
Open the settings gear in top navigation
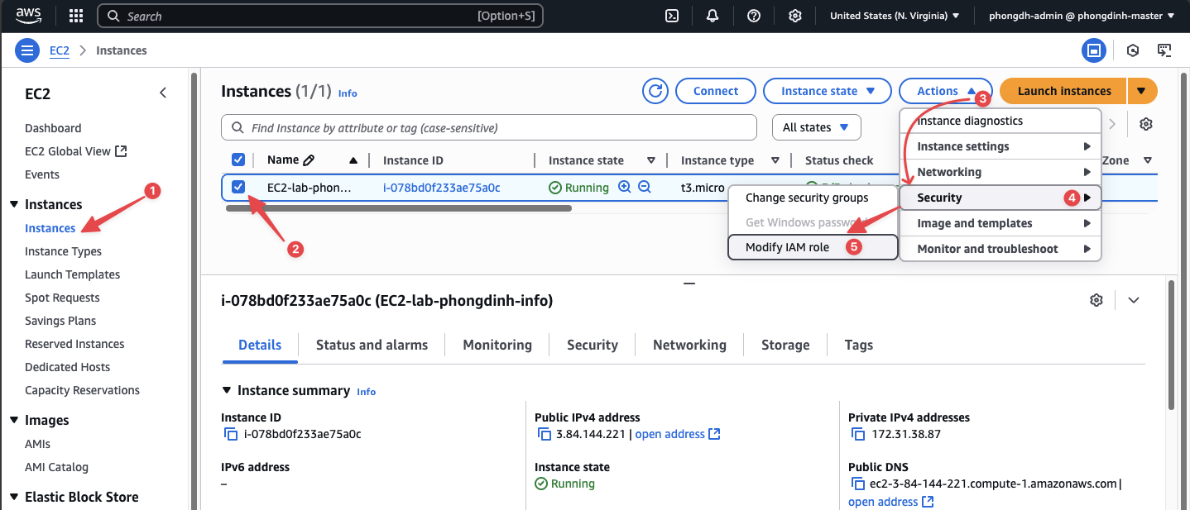click(x=795, y=16)
